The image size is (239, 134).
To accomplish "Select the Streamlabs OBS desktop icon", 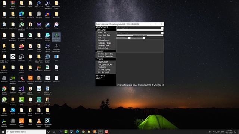I will pos(39,101).
